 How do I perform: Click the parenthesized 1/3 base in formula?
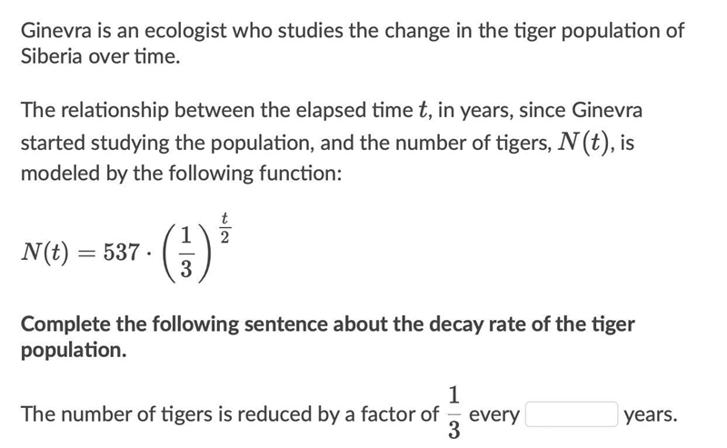click(x=185, y=253)
